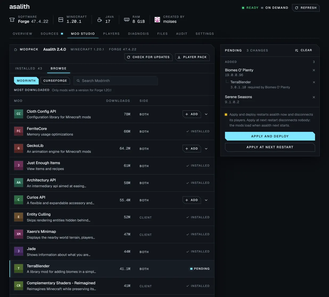This screenshot has width=329, height=297.
Task: Click Apply and Deploy
Action: point(270,136)
